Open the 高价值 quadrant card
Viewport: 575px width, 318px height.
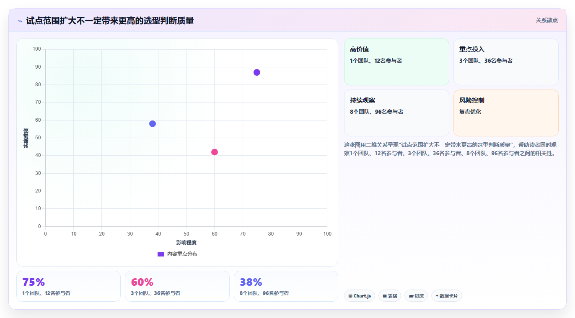coord(396,62)
